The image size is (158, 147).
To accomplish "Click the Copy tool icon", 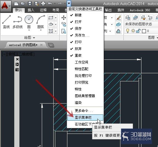I will click(64, 24).
